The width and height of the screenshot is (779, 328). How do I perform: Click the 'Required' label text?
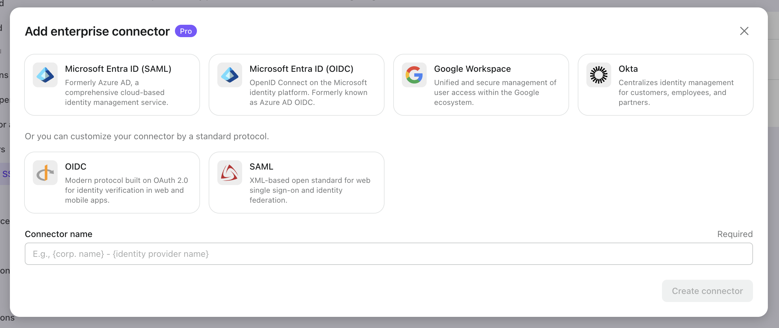point(735,234)
